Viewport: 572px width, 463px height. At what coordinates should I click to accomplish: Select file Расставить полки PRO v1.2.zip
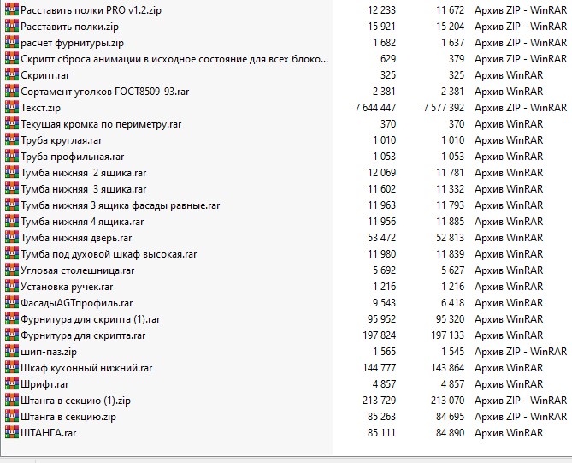pyautogui.click(x=91, y=10)
